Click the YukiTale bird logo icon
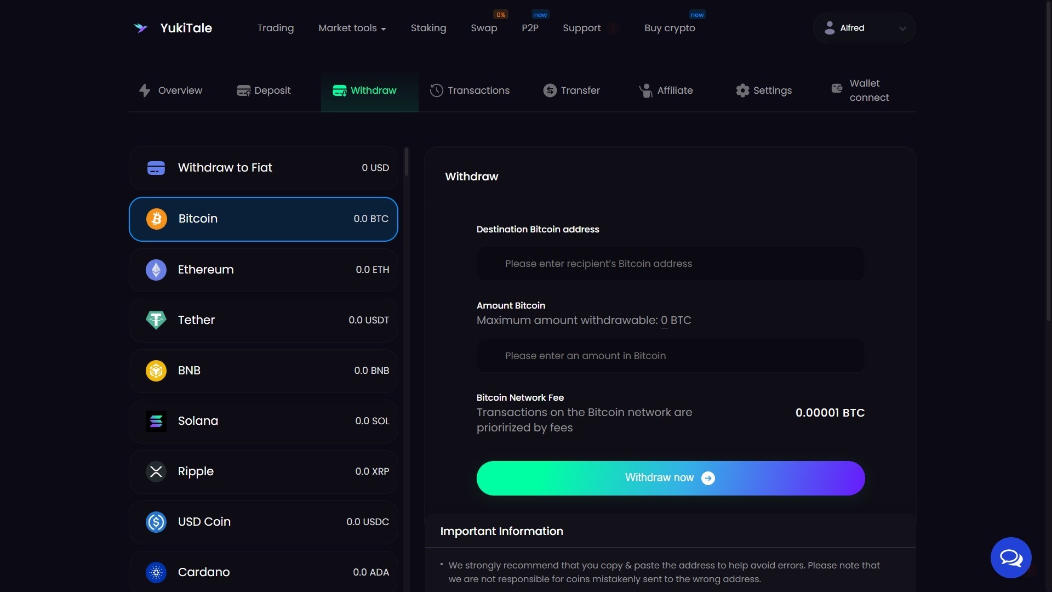The image size is (1052, 592). tap(141, 28)
